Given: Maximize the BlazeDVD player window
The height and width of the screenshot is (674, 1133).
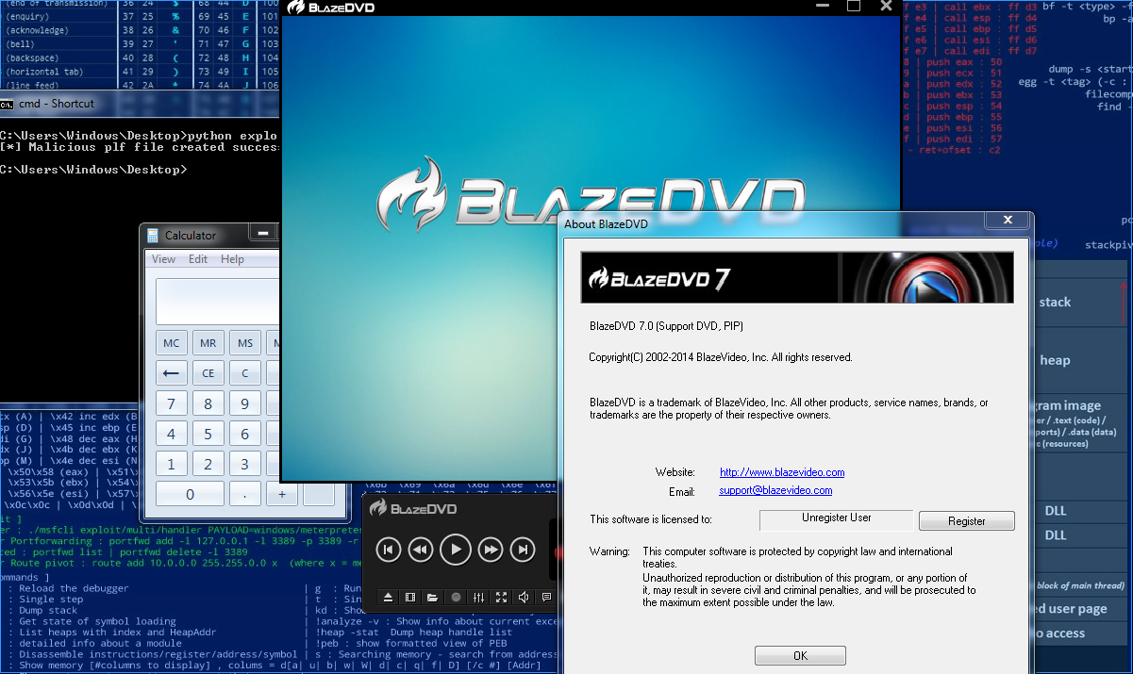Looking at the screenshot, I should click(x=854, y=6).
